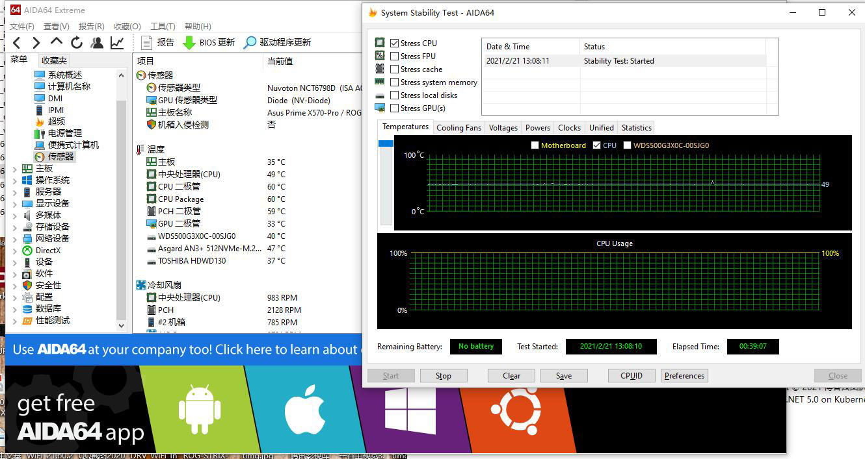This screenshot has height=459, width=865.
Task: Enable Stress system memory checkbox
Action: coord(394,82)
